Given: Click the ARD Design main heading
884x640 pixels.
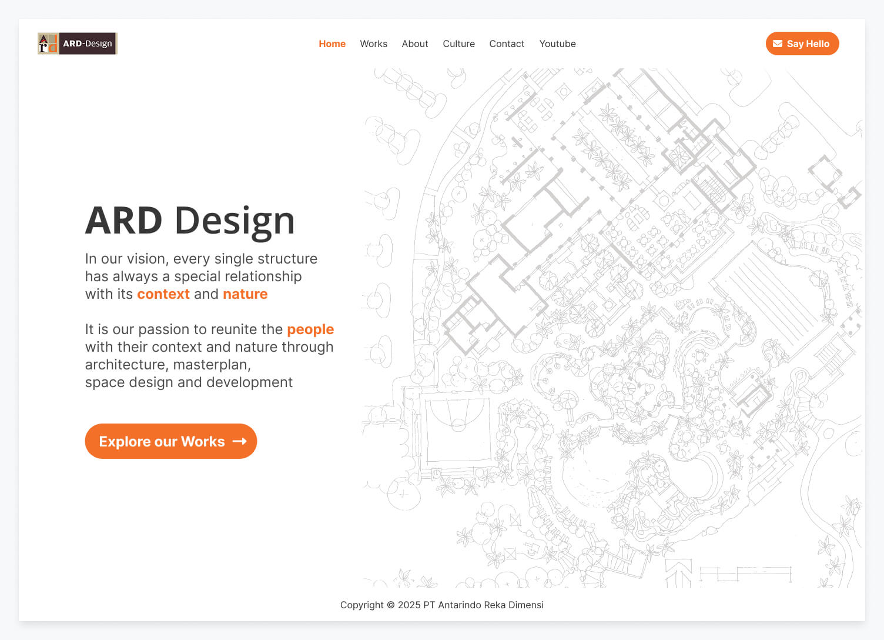Looking at the screenshot, I should tap(190, 221).
